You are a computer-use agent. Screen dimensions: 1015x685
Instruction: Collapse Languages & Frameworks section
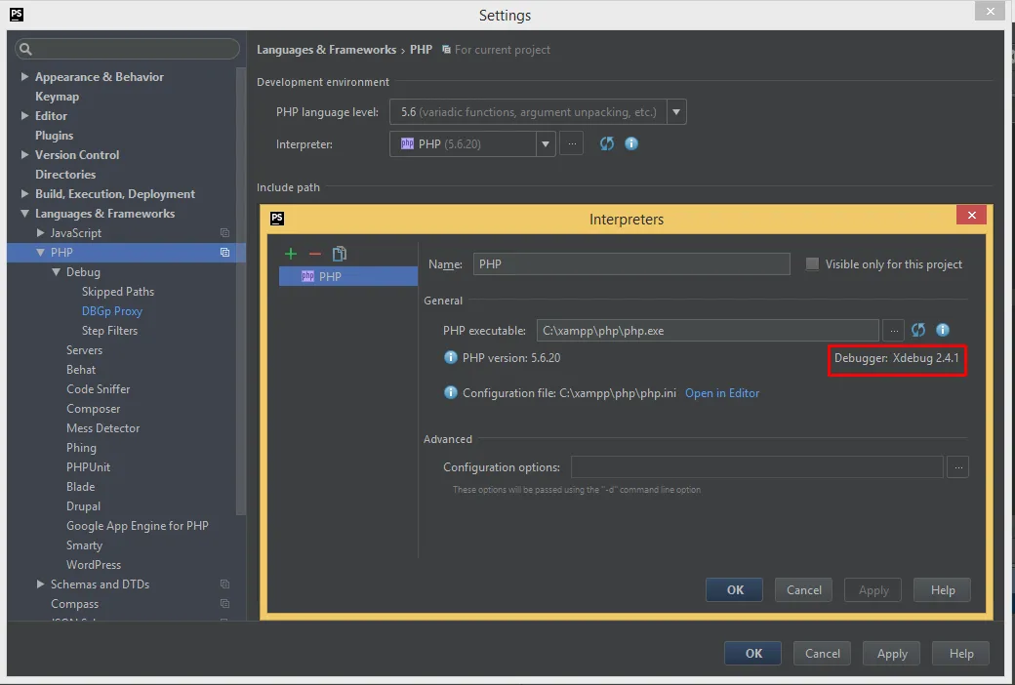click(x=24, y=213)
